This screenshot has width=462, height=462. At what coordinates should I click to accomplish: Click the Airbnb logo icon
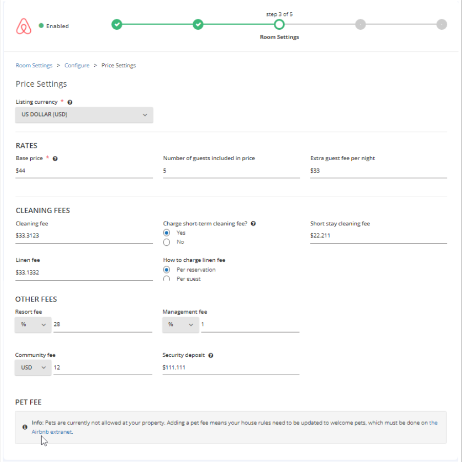24,26
